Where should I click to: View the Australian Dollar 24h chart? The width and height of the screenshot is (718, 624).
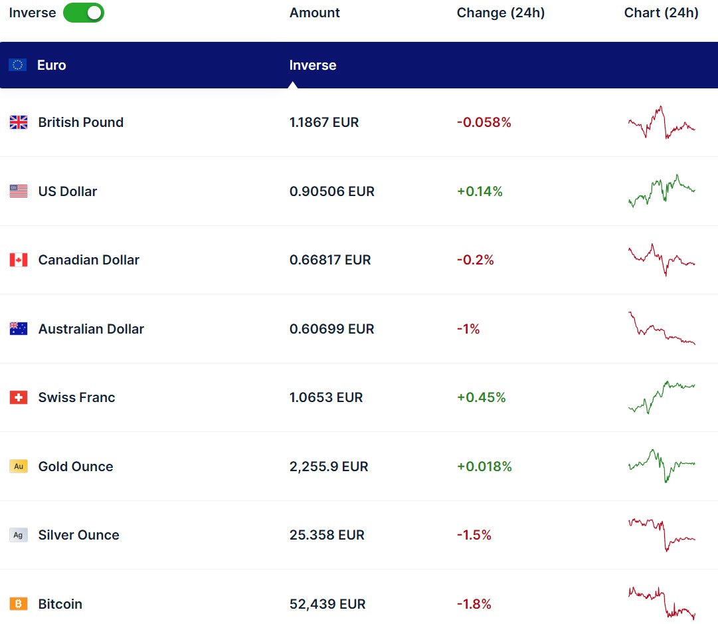[x=662, y=328]
